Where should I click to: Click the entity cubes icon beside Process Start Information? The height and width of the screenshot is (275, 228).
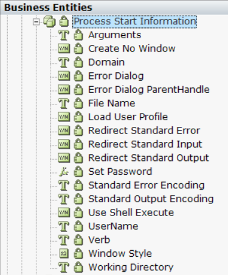coord(49,21)
